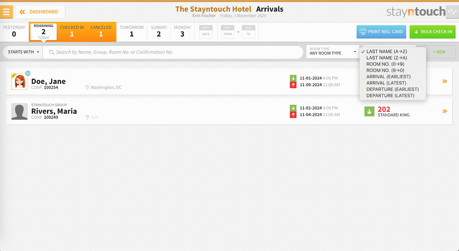Click location pin next to N/A
The image size is (459, 251).
(87, 117)
